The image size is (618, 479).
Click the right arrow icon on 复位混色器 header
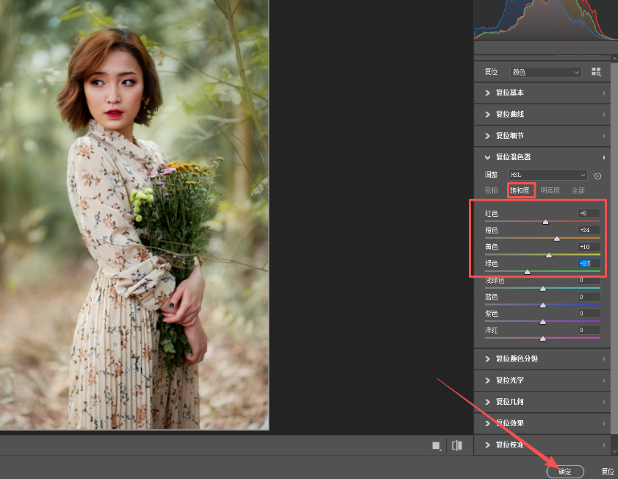pos(604,157)
